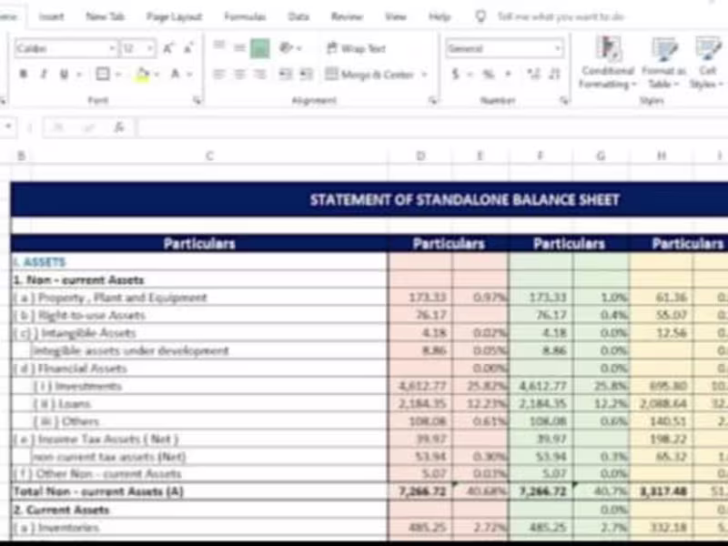This screenshot has height=546, width=728.
Task: Apply percent style
Action: 488,75
